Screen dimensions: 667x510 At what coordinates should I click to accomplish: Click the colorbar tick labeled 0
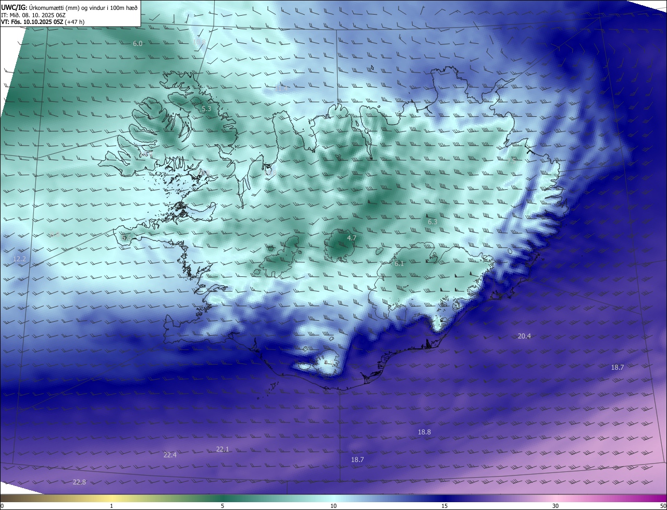[x=2, y=506]
